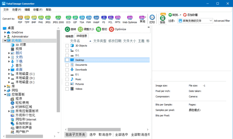Tick the Pictures checkbox
Viewport: 233px width, 139px height.
click(x=67, y=84)
